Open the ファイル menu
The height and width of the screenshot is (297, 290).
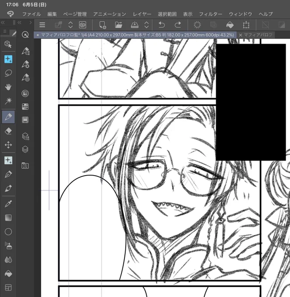31,14
